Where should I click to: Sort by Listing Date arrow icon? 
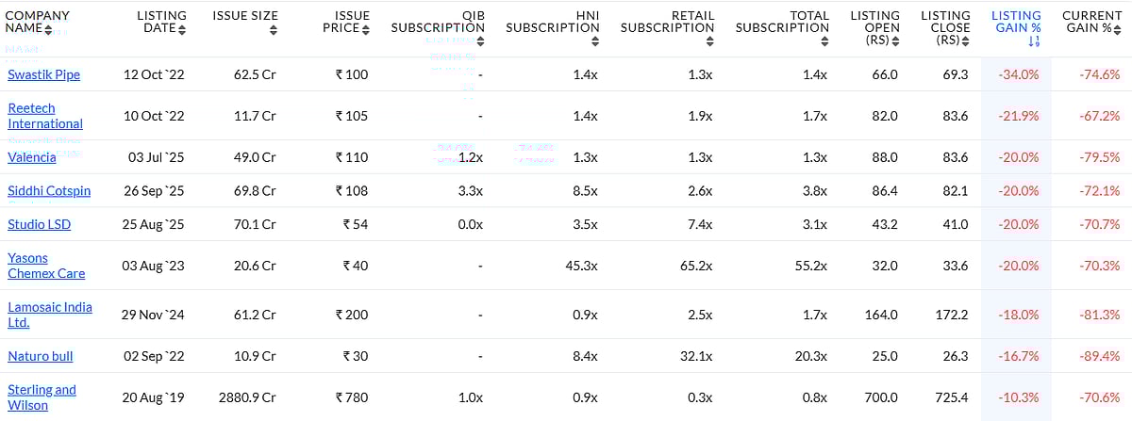pos(182,29)
